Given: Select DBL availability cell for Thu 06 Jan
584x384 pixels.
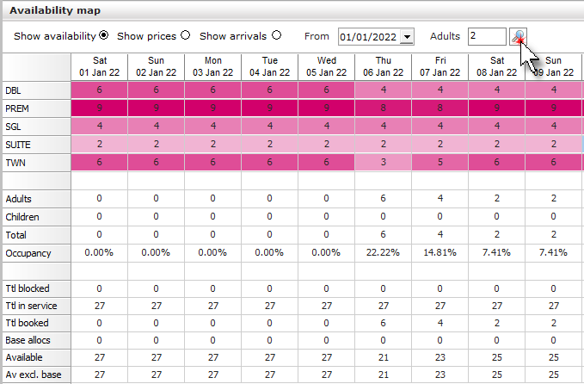Looking at the screenshot, I should [x=384, y=90].
